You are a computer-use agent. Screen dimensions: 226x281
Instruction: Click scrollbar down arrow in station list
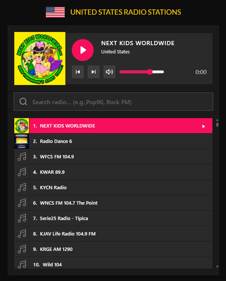click(x=217, y=266)
